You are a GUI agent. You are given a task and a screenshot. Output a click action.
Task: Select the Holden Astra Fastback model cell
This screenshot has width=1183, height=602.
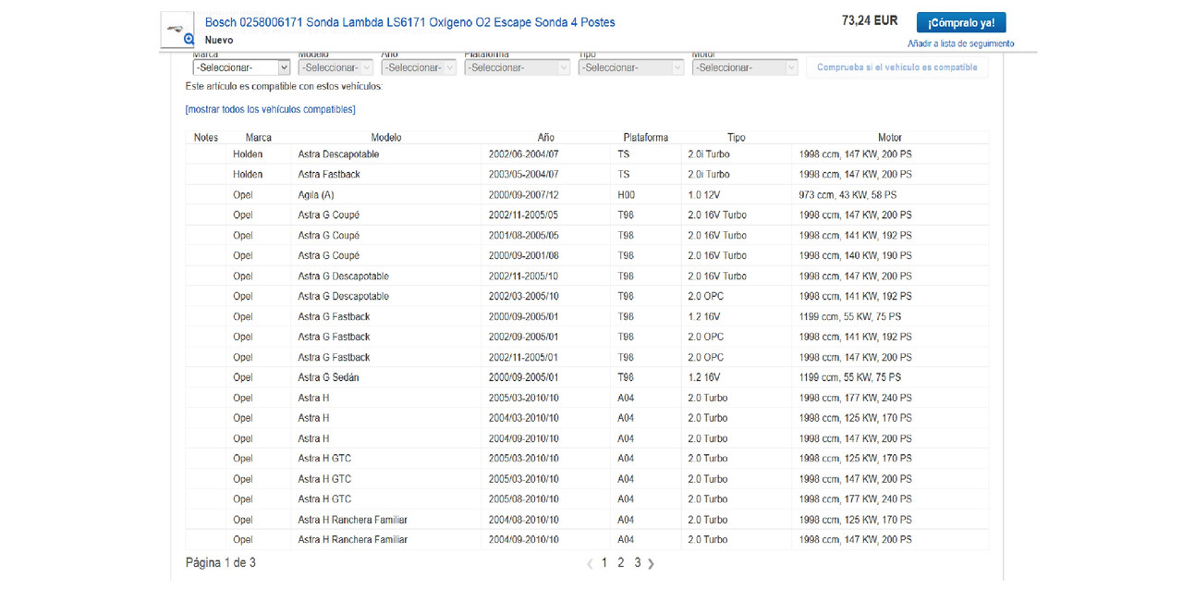(329, 175)
